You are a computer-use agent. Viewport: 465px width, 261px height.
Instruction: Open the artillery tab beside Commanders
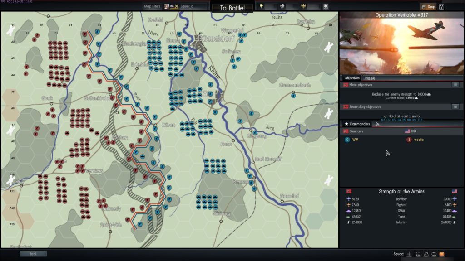coord(378,124)
